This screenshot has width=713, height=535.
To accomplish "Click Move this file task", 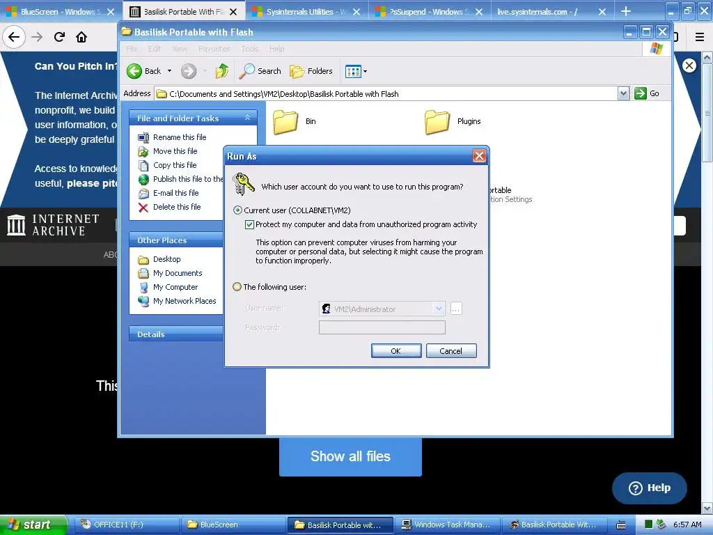I will [x=175, y=151].
